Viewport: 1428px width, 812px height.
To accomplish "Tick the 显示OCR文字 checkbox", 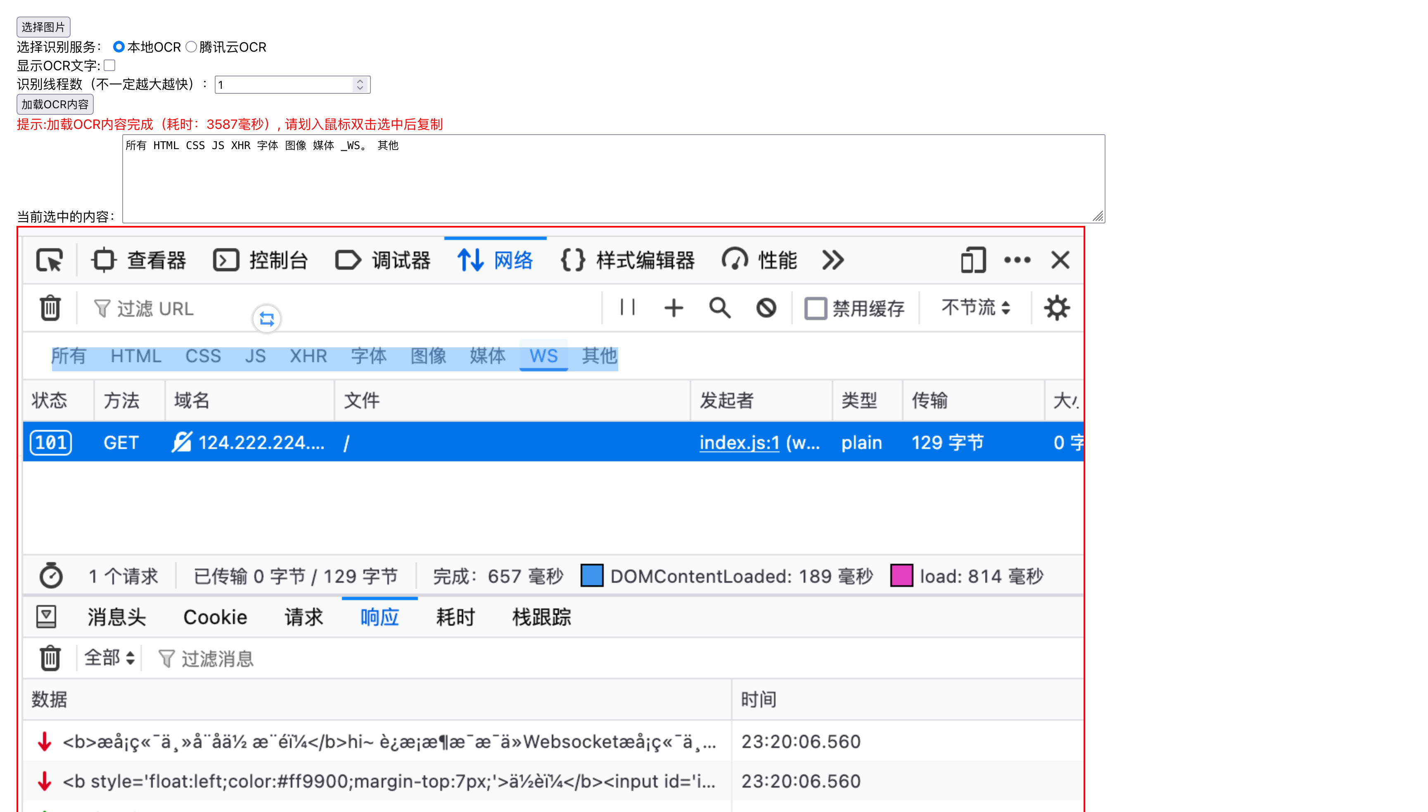I will point(110,65).
